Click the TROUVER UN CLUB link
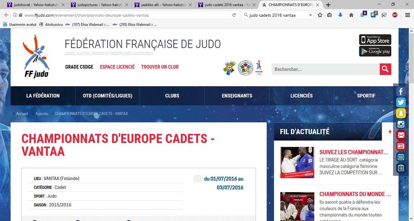The image size is (414, 221). (160, 67)
